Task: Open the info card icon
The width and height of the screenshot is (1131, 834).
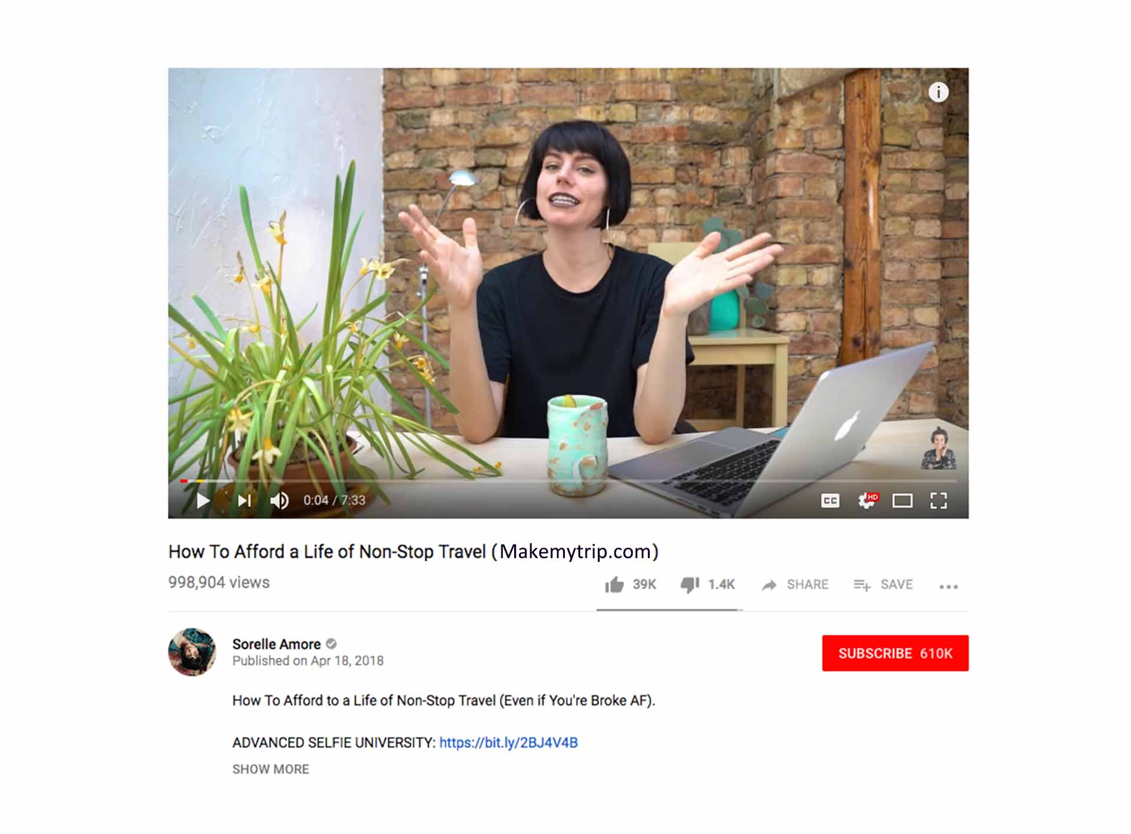Action: click(938, 92)
